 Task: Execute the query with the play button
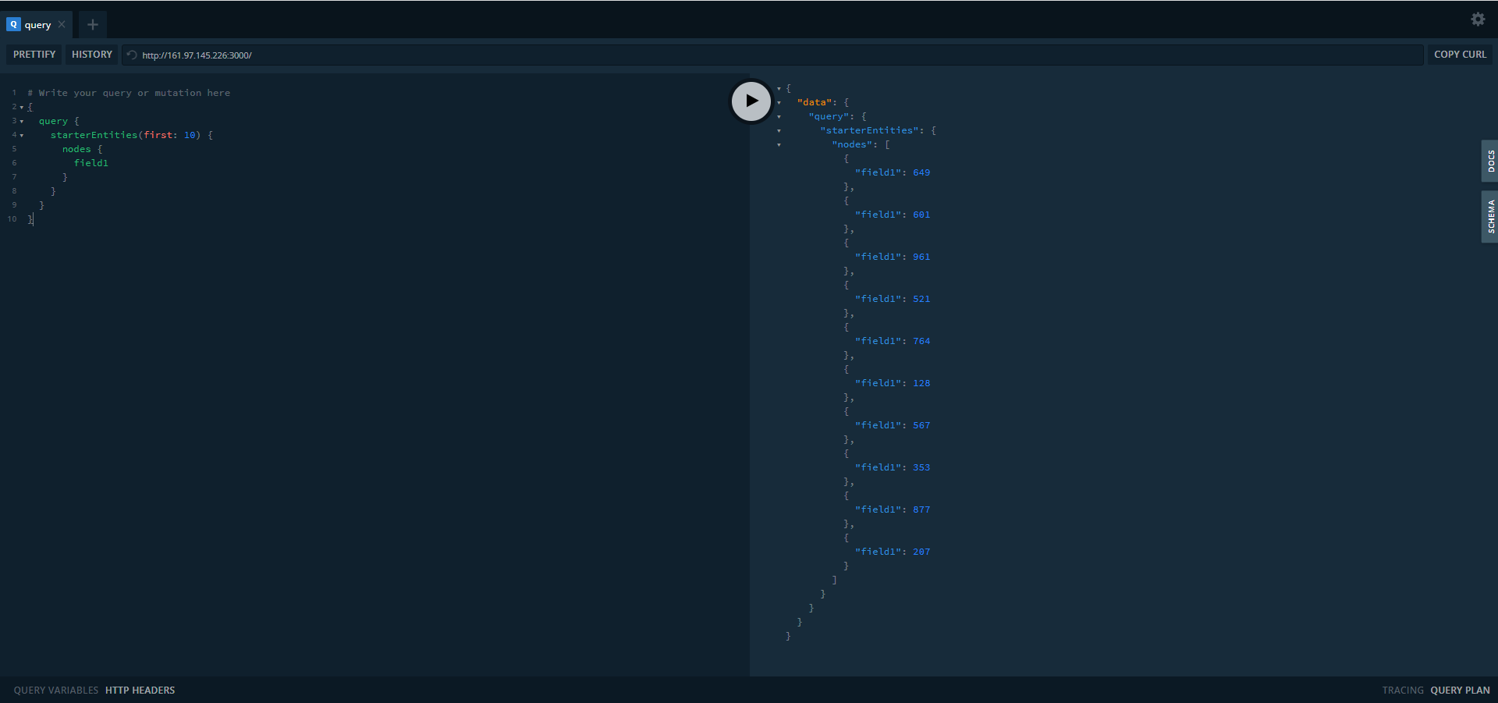[750, 101]
